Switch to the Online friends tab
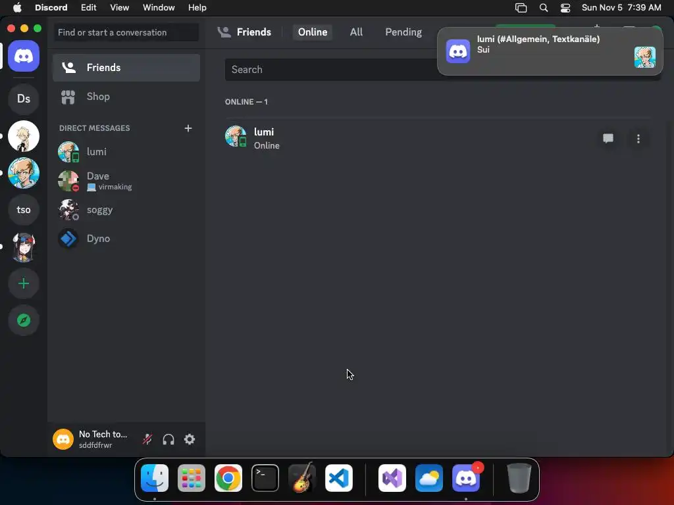The image size is (674, 505). click(313, 32)
